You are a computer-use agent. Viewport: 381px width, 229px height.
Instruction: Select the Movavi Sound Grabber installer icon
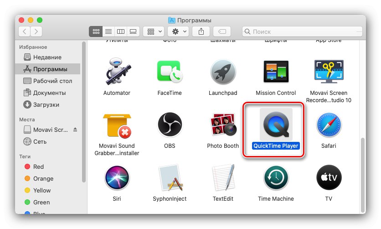(x=118, y=126)
